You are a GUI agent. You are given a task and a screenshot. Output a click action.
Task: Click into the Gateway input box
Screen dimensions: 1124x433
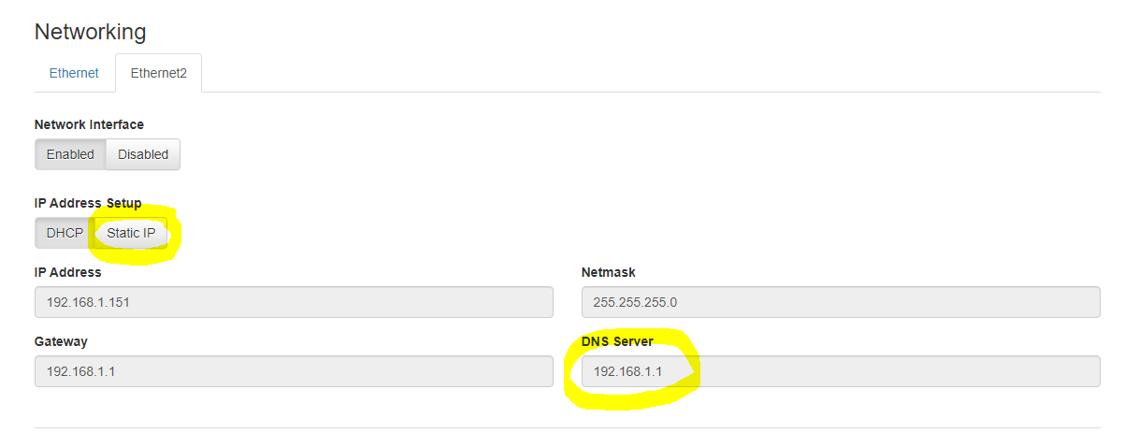tap(294, 371)
